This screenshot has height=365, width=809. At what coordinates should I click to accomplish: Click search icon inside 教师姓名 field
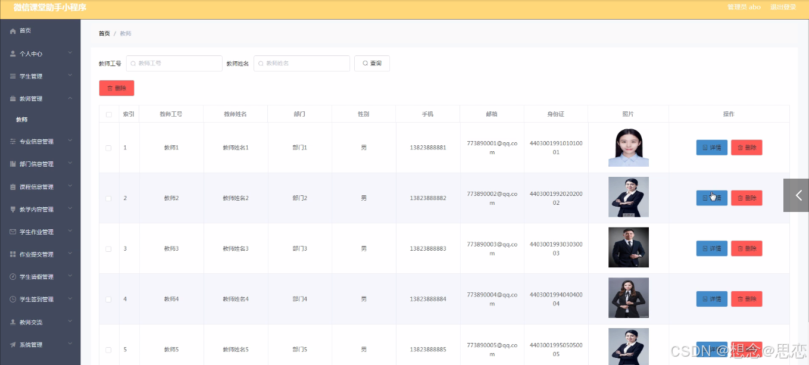point(261,63)
